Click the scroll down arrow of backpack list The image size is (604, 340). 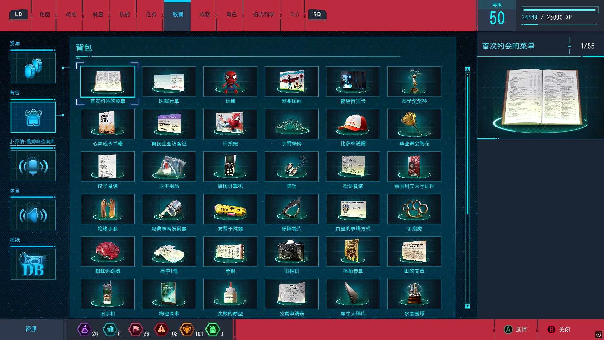coord(467,306)
